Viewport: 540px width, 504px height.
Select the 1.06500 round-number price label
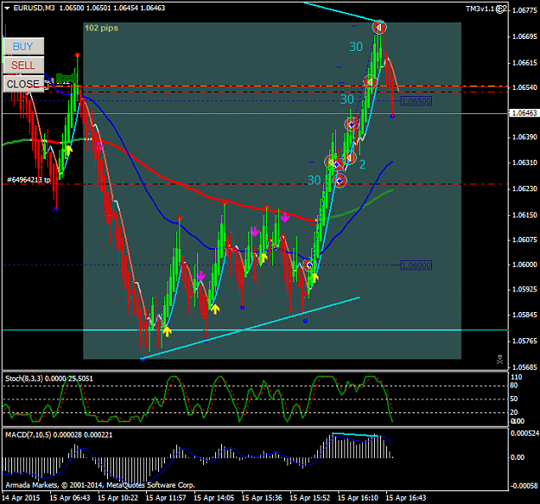pos(416,101)
